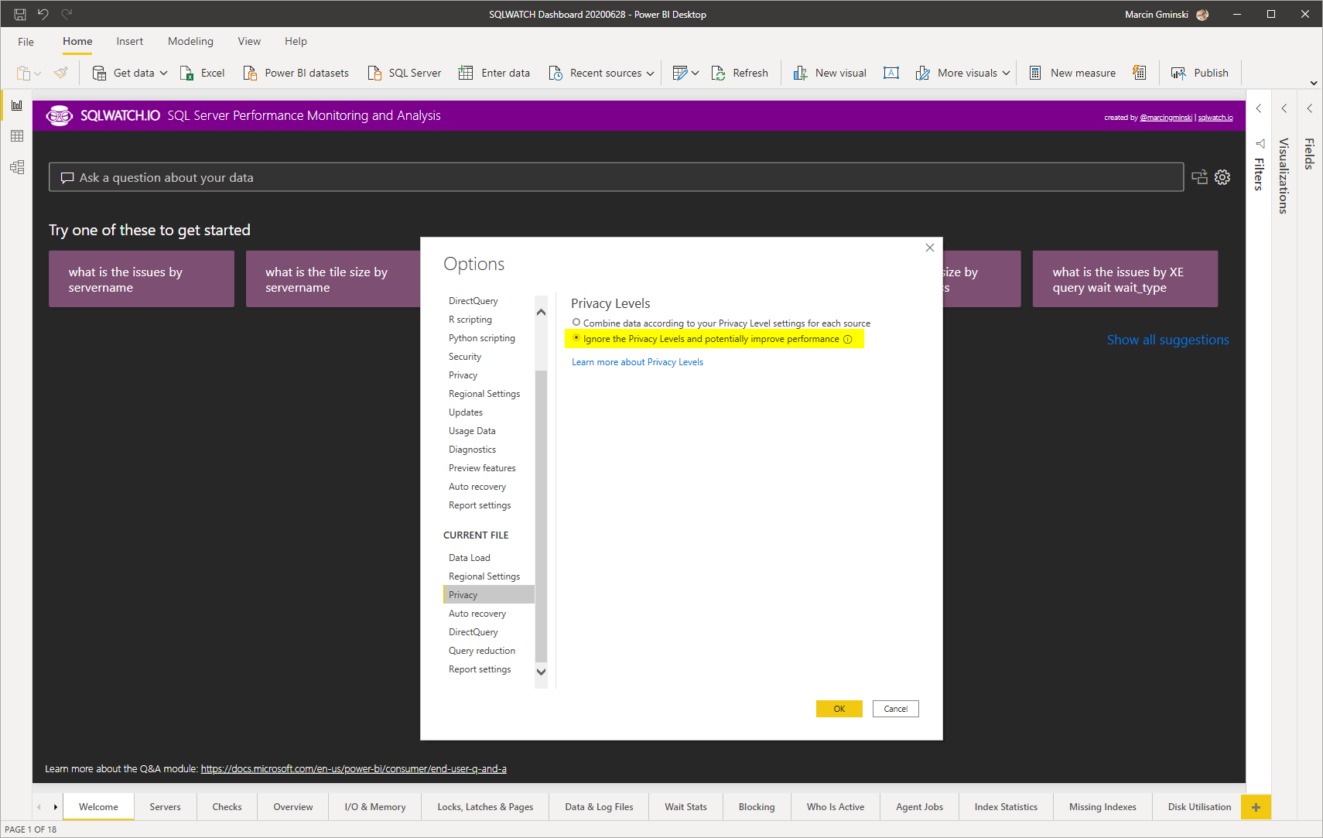This screenshot has width=1323, height=838.
Task: Switch to Data view
Action: click(x=17, y=136)
